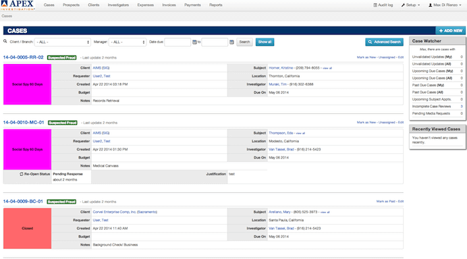The height and width of the screenshot is (259, 467).
Task: Open the calendar picker for the end due date
Action: coord(231,42)
